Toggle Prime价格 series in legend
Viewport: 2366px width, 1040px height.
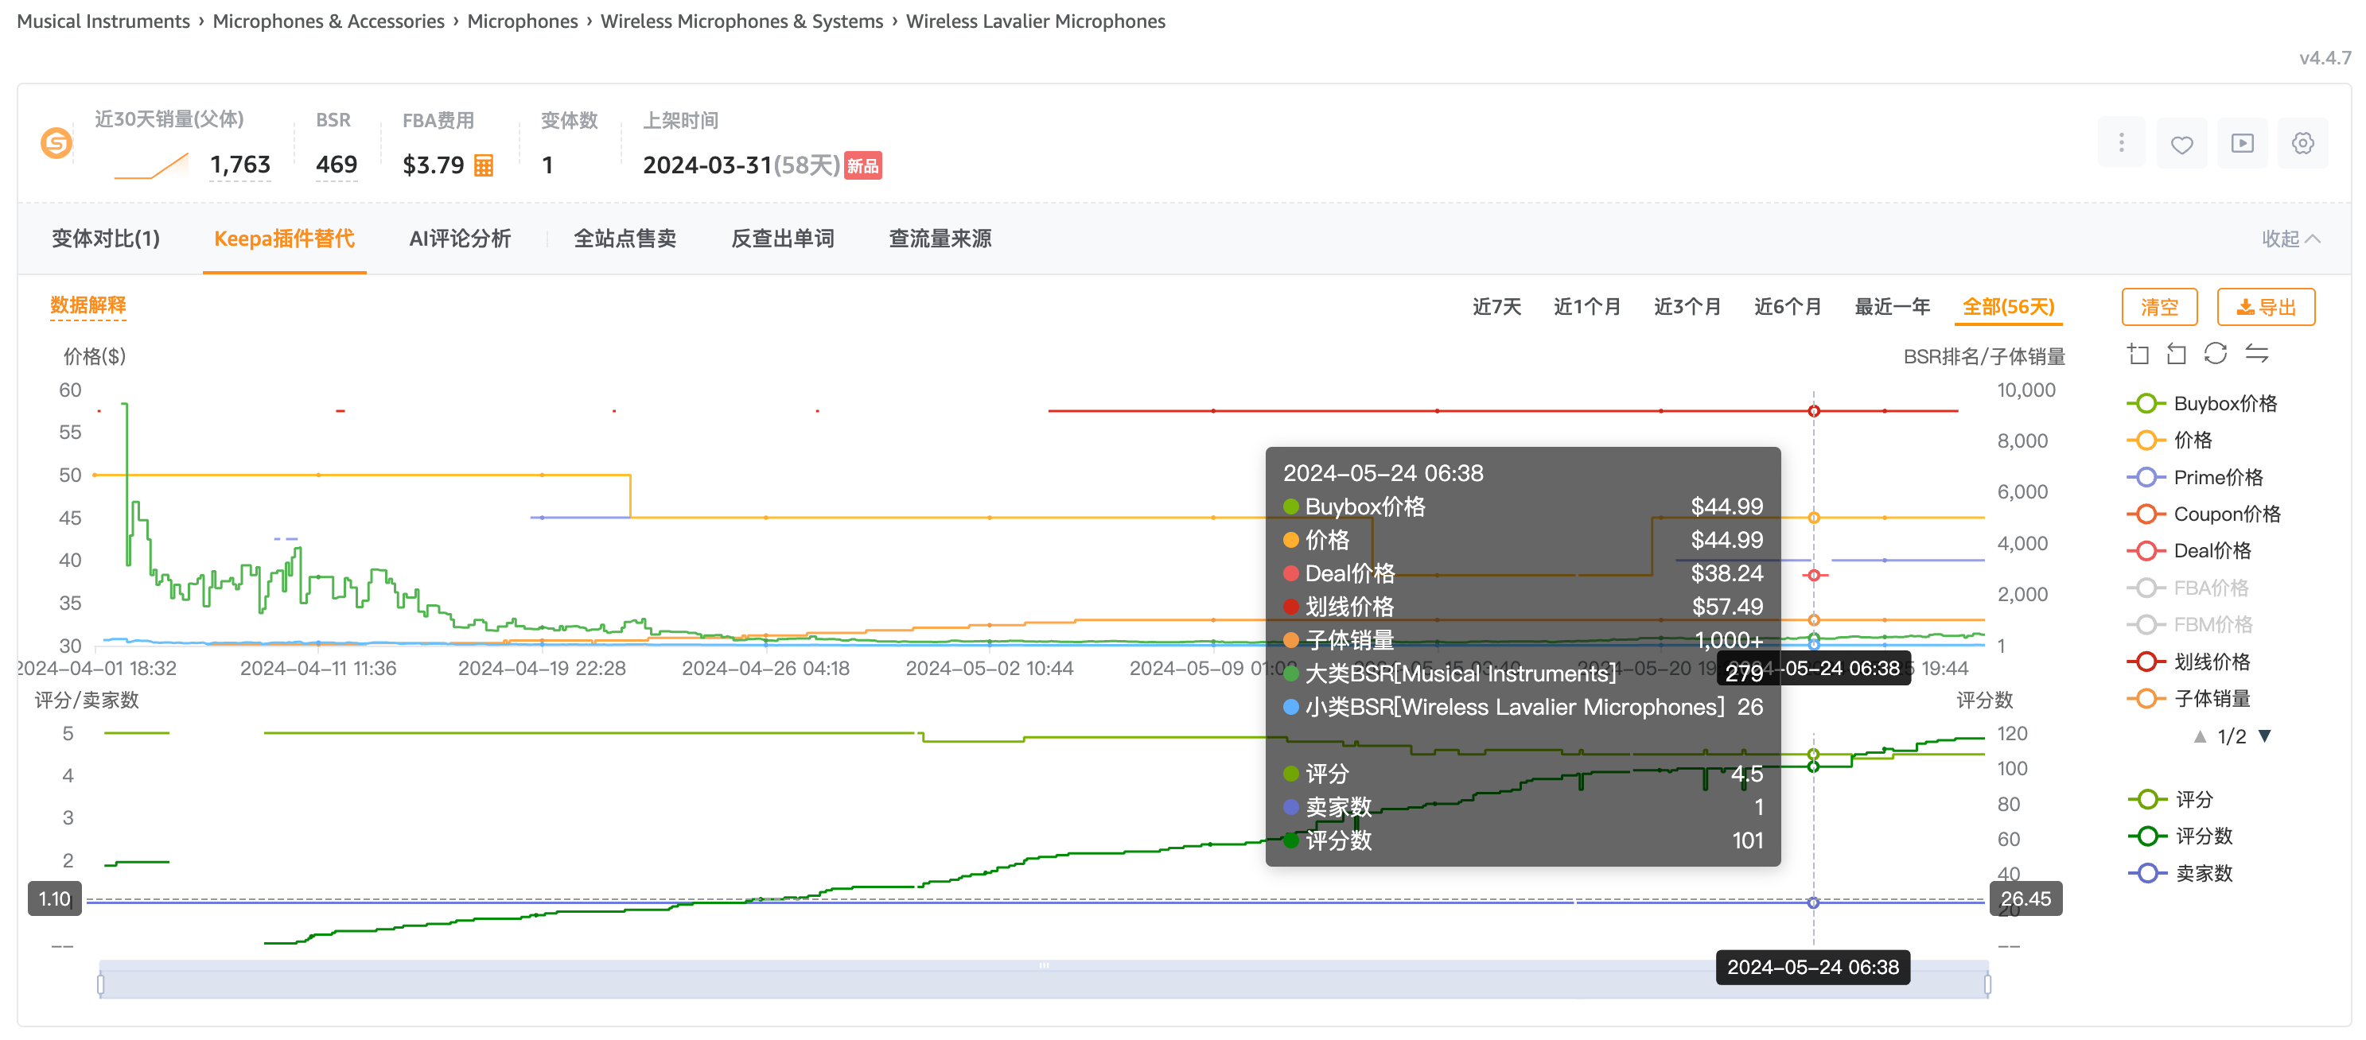(x=2195, y=477)
